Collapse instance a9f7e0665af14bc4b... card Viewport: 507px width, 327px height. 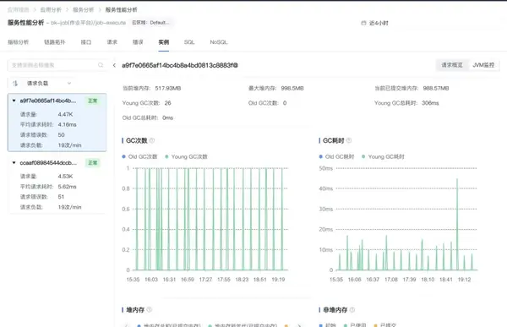[x=14, y=101]
